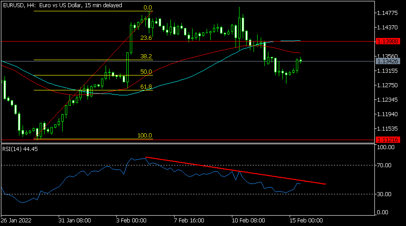
Task: Click the 30.00 RSI scale value
Action: 384,194
